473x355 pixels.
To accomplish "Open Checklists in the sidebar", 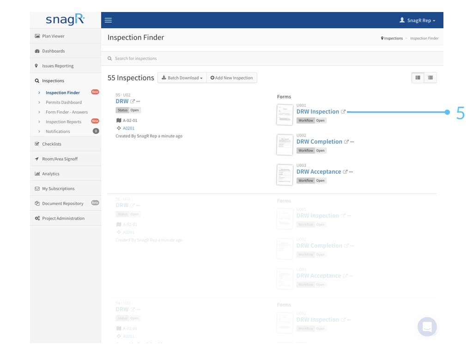I will [x=66, y=144].
